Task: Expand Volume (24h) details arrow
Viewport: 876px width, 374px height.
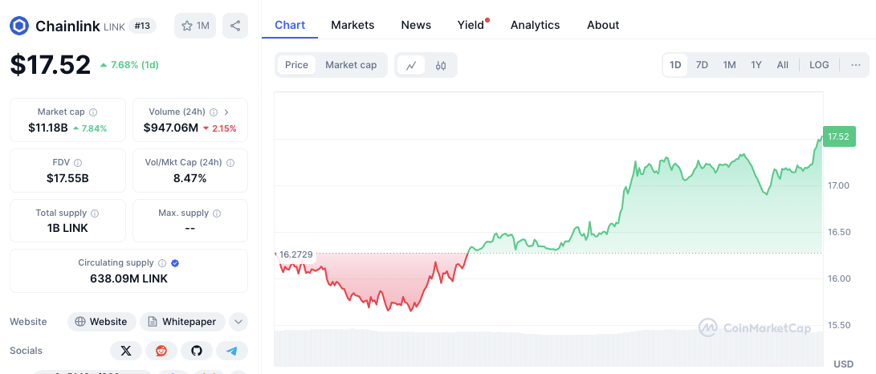Action: 226,112
